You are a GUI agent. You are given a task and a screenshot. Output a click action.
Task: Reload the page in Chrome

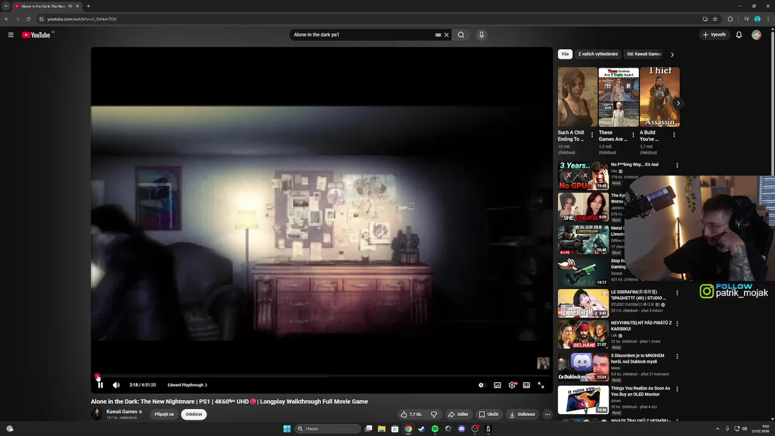[x=28, y=19]
